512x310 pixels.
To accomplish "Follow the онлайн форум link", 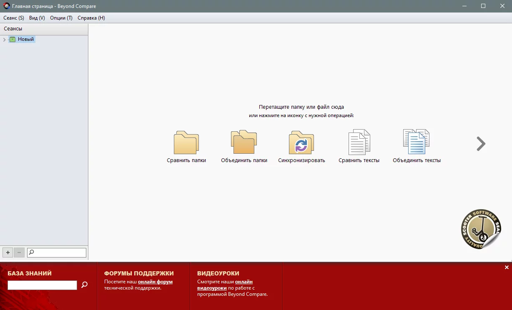I will pyautogui.click(x=155, y=282).
